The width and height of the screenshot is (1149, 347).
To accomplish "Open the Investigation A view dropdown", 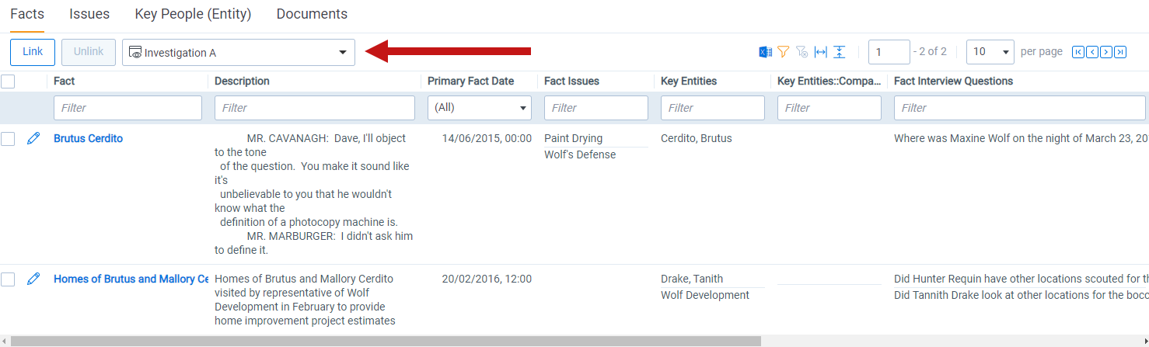I will point(239,52).
